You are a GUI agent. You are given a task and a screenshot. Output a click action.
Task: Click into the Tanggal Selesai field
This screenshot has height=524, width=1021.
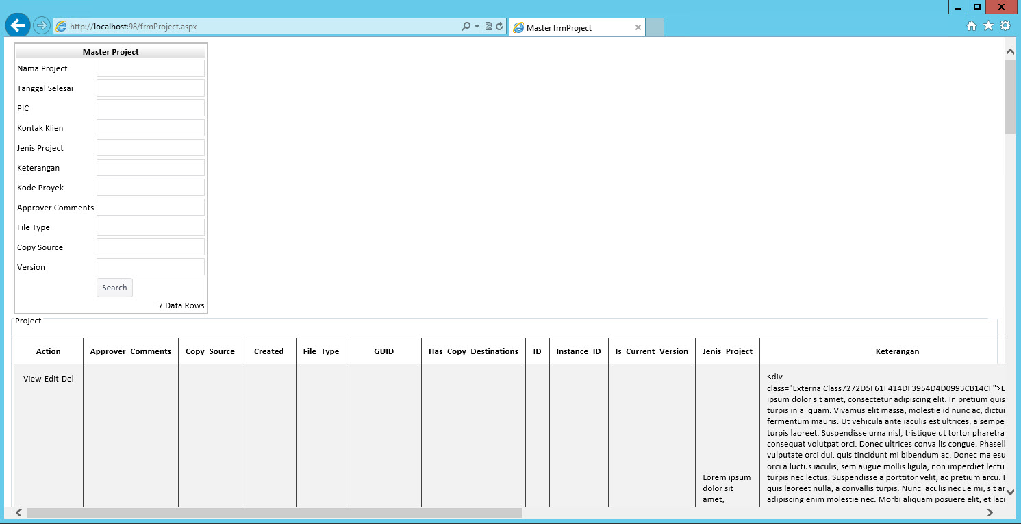pyautogui.click(x=150, y=88)
